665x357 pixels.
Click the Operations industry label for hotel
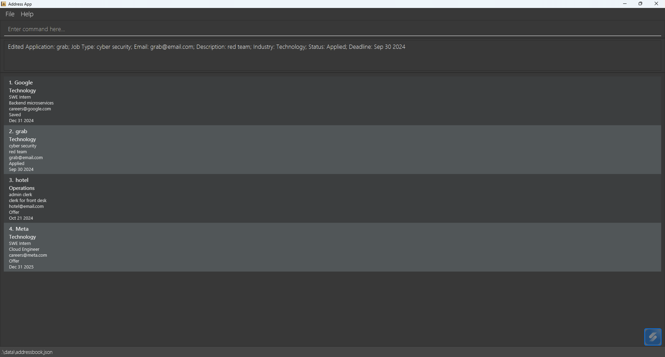[x=22, y=188]
